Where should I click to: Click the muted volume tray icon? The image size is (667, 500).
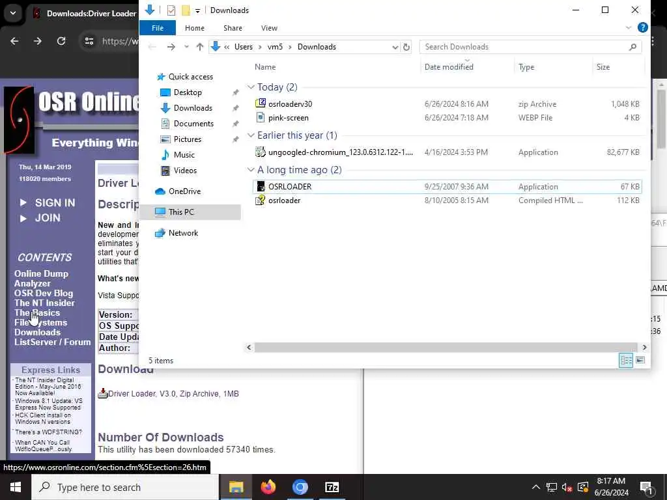click(x=567, y=487)
